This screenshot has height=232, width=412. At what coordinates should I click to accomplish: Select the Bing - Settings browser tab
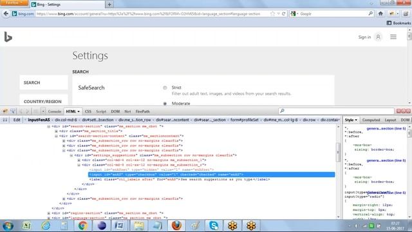coord(68,5)
